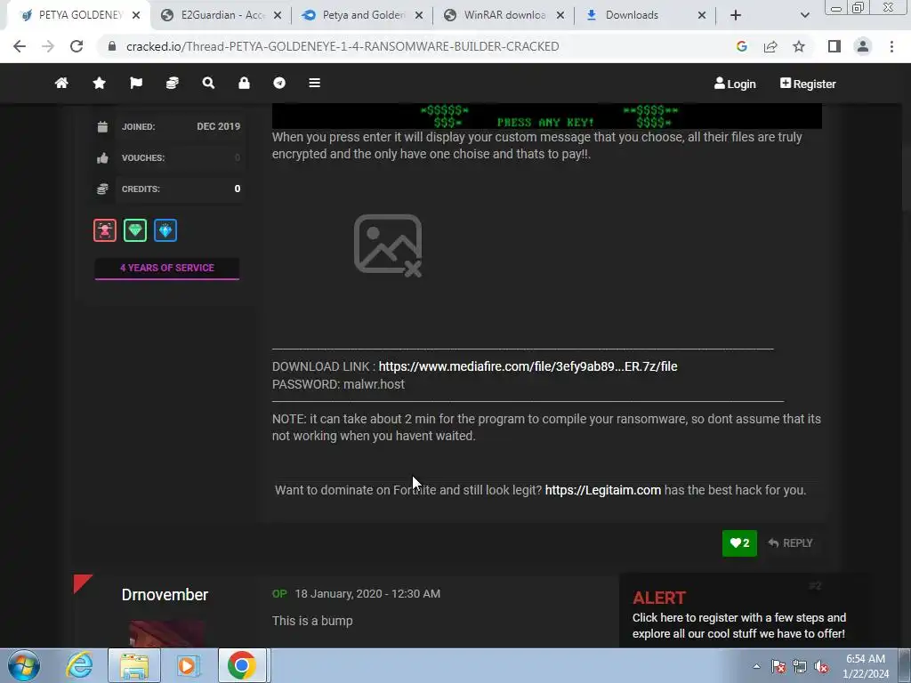This screenshot has height=683, width=911.
Task: Click the CREDITS coins icon
Action: 102,189
